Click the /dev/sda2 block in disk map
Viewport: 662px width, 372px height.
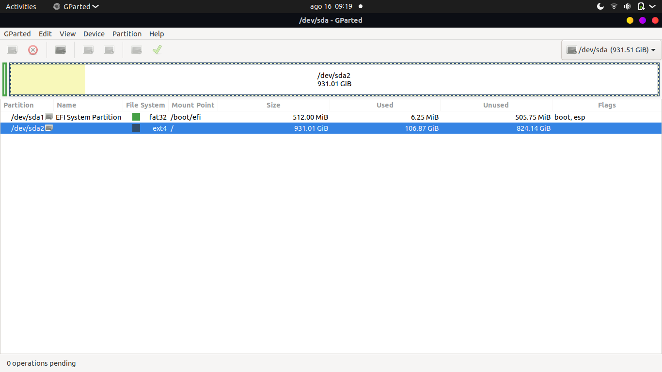pyautogui.click(x=334, y=79)
